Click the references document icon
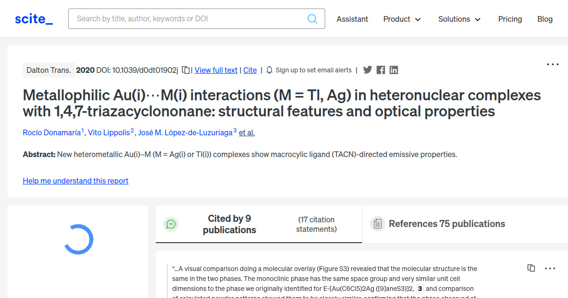568x298 pixels. coord(377,223)
